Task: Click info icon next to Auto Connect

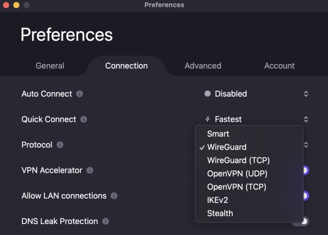Action: pyautogui.click(x=80, y=94)
